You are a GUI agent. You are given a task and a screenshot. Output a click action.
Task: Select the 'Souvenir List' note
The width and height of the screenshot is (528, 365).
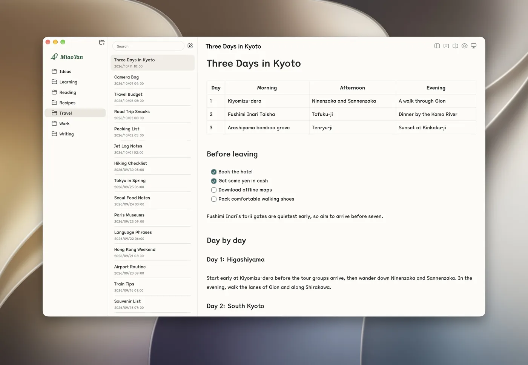click(x=152, y=304)
